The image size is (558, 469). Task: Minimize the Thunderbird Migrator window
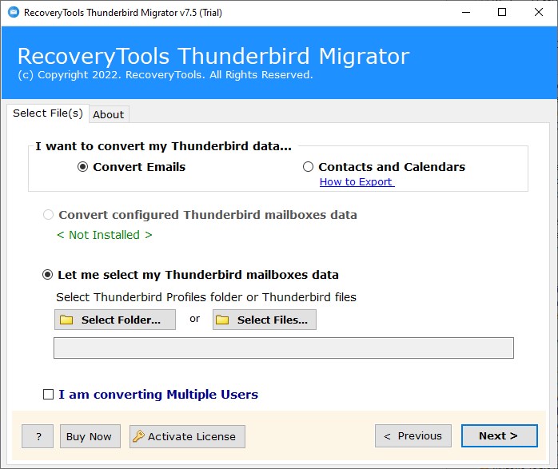(x=465, y=12)
